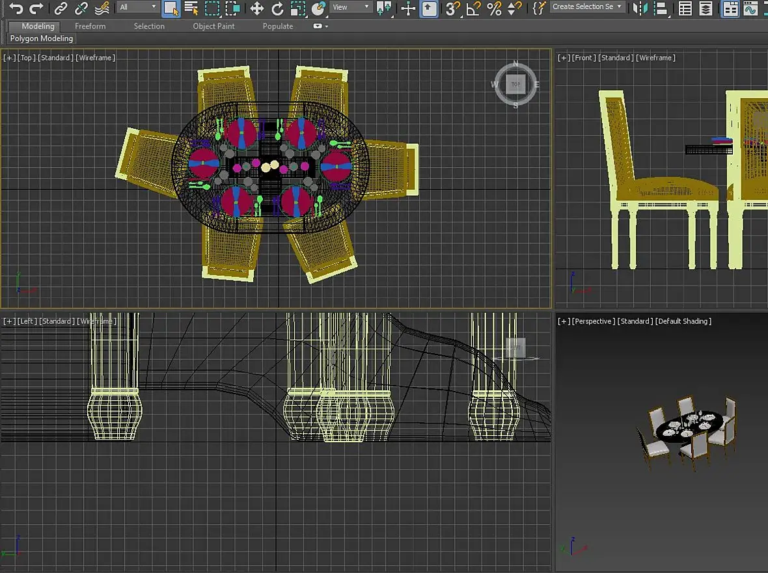This screenshot has width=768, height=573.
Task: Switch to the Freeform ribbon tab
Action: click(x=90, y=26)
